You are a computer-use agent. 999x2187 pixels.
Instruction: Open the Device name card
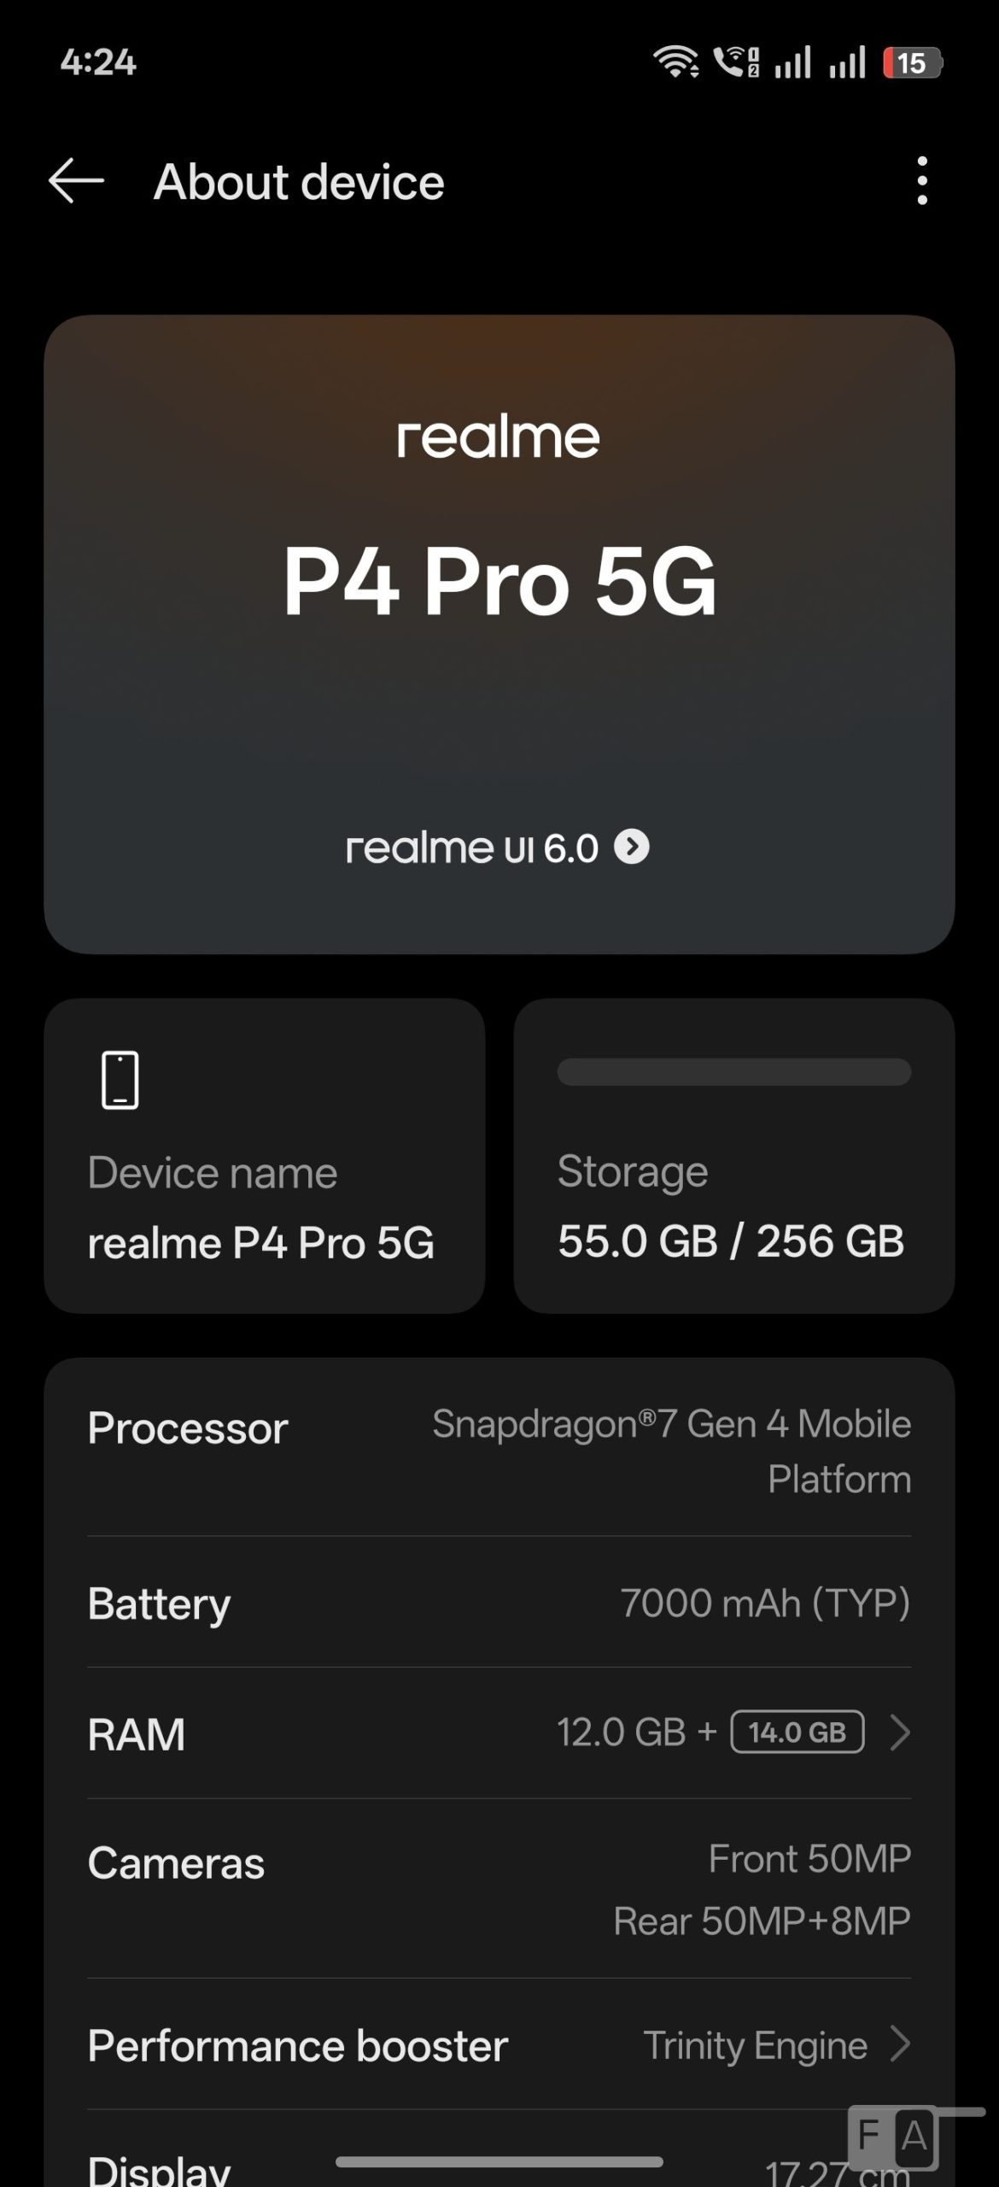(x=264, y=1155)
